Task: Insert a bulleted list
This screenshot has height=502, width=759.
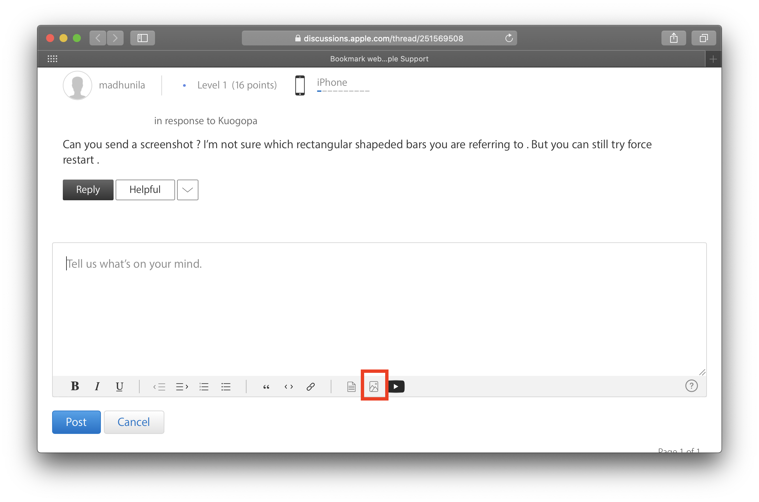Action: tap(226, 387)
